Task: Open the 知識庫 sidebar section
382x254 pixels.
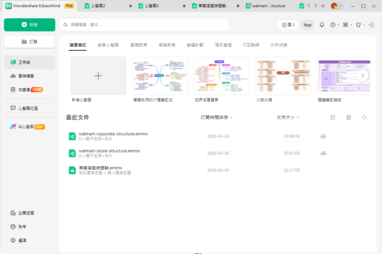Action: [x=25, y=89]
